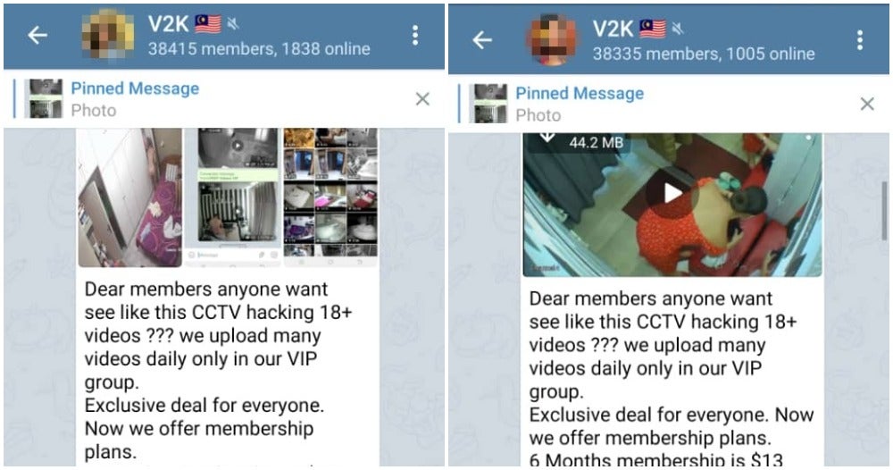Open V2K group title with 38335 members
The image size is (893, 470).
(613, 29)
